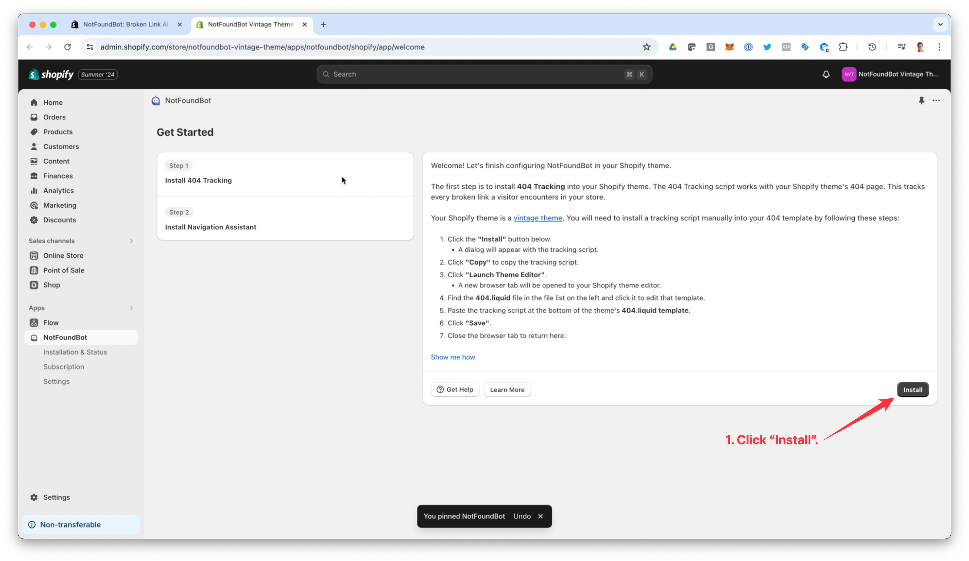Expand the Sales channels section
Screen dimensions: 969x561
pyautogui.click(x=131, y=241)
